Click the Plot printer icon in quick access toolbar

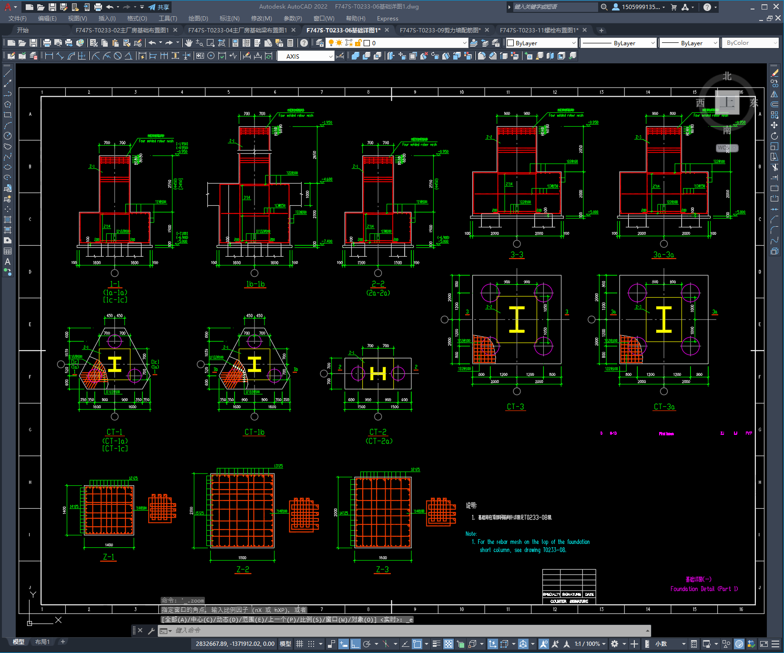[x=98, y=7]
